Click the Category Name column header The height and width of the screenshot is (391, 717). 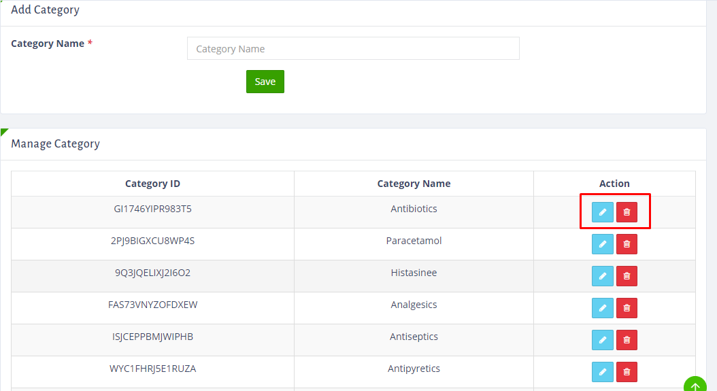pos(414,184)
